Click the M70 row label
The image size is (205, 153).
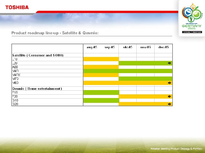(15, 79)
